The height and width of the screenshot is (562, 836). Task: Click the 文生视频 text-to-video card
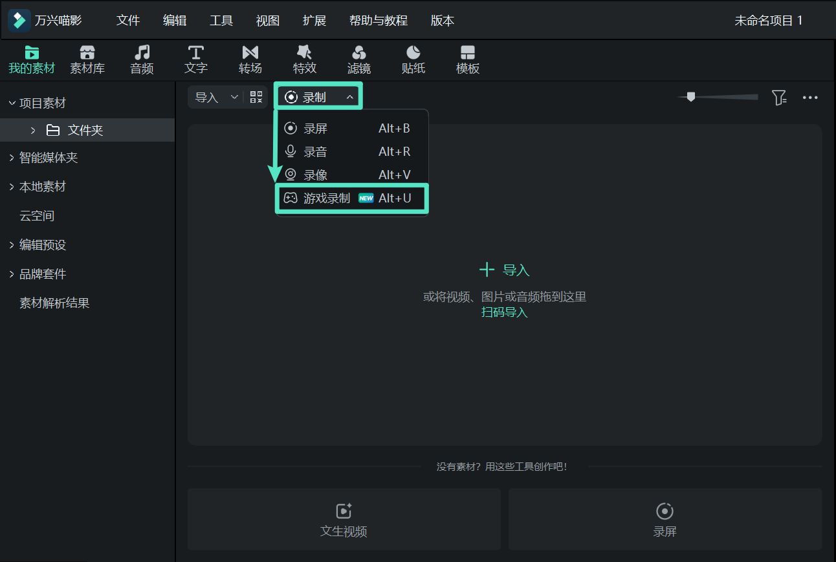click(x=344, y=519)
